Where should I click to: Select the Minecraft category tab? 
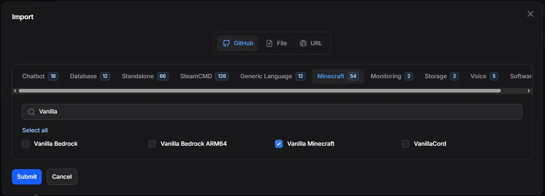pos(338,76)
